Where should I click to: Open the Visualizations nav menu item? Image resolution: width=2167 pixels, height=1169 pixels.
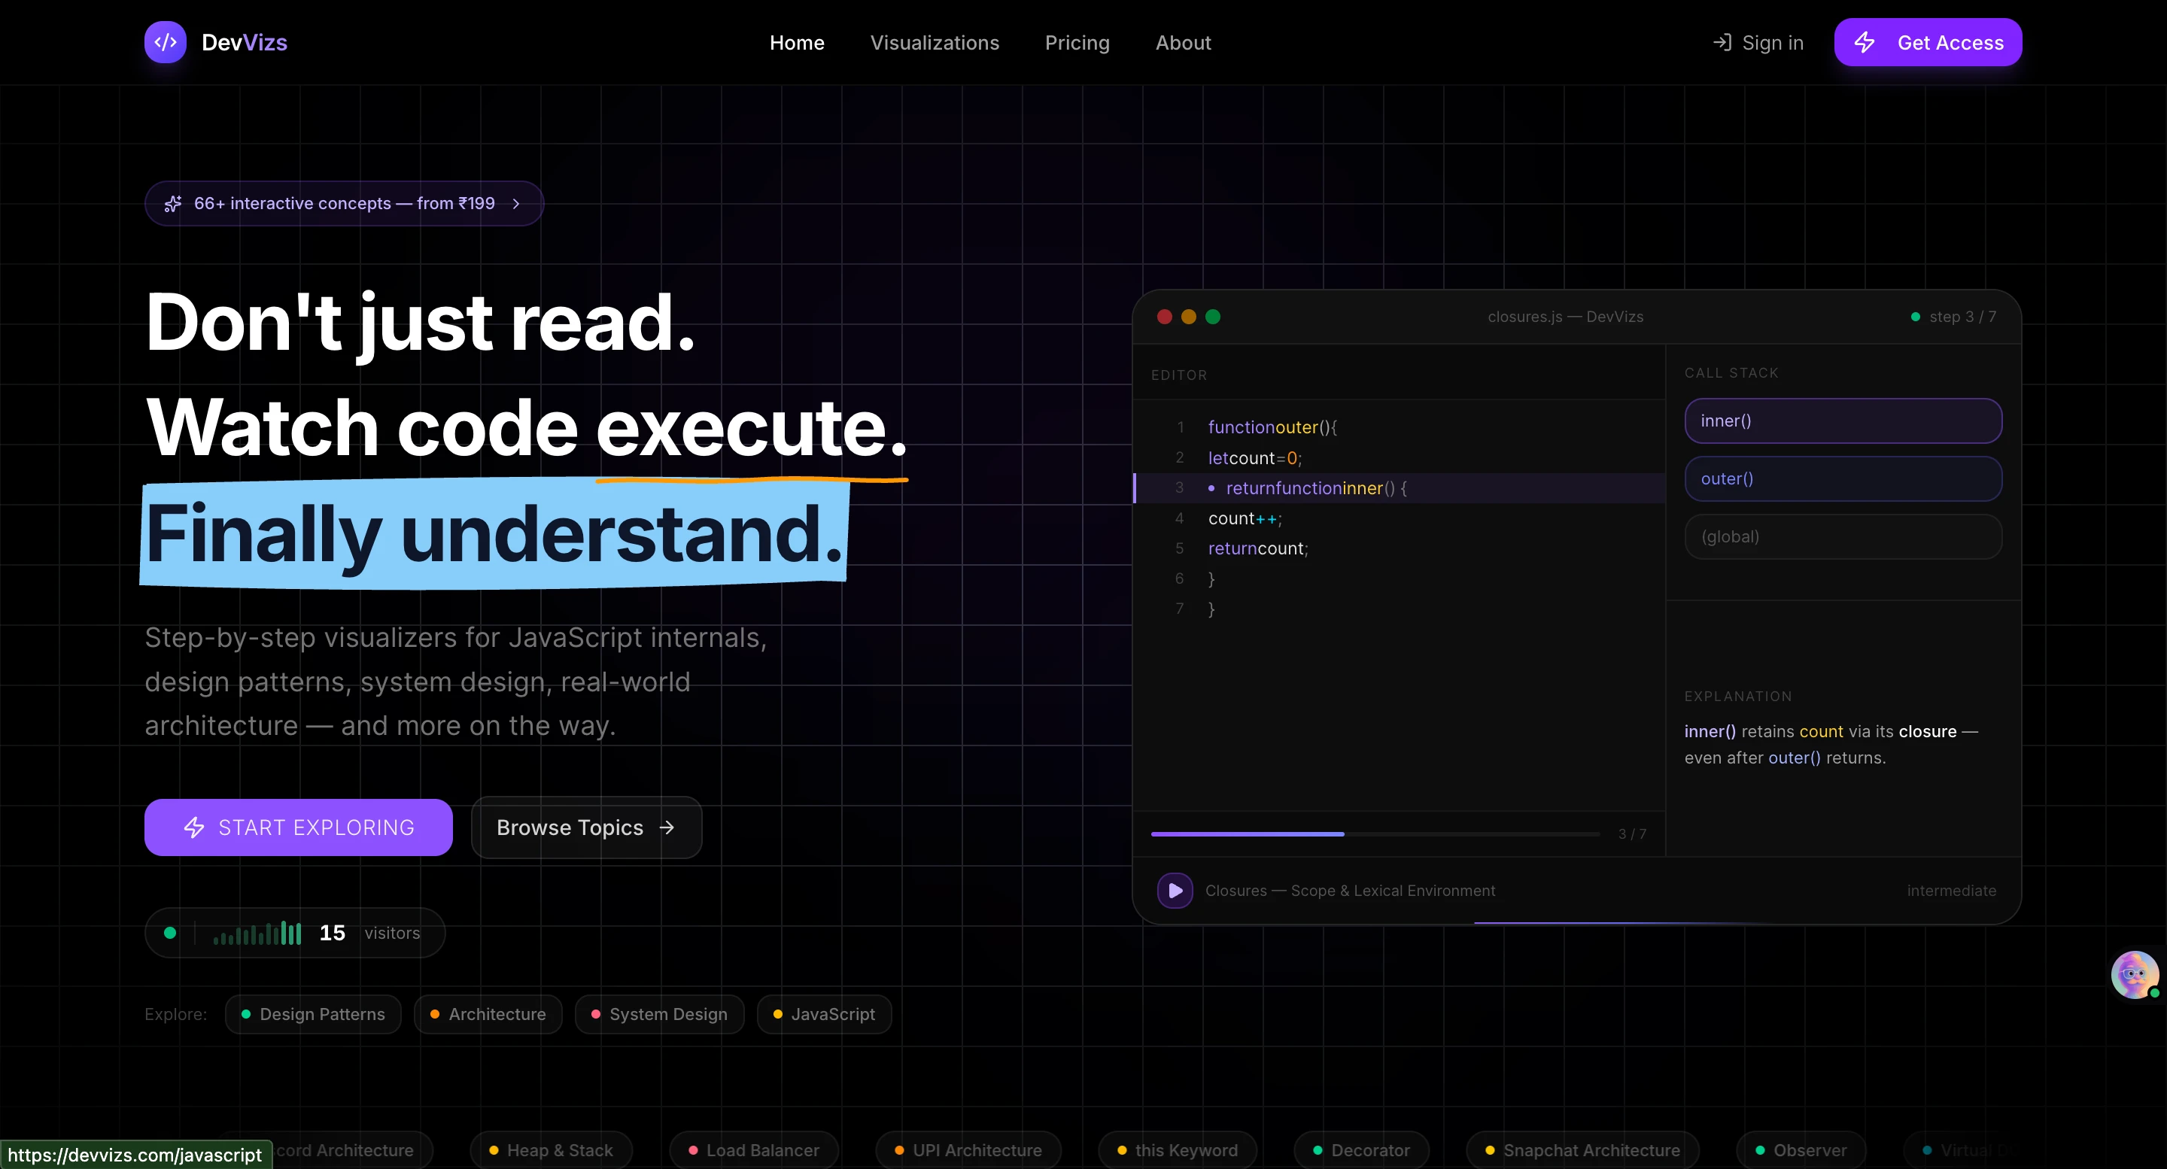[934, 42]
